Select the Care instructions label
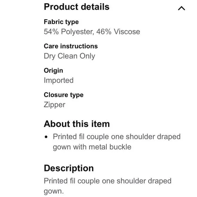197x197 pixels. coord(71,46)
